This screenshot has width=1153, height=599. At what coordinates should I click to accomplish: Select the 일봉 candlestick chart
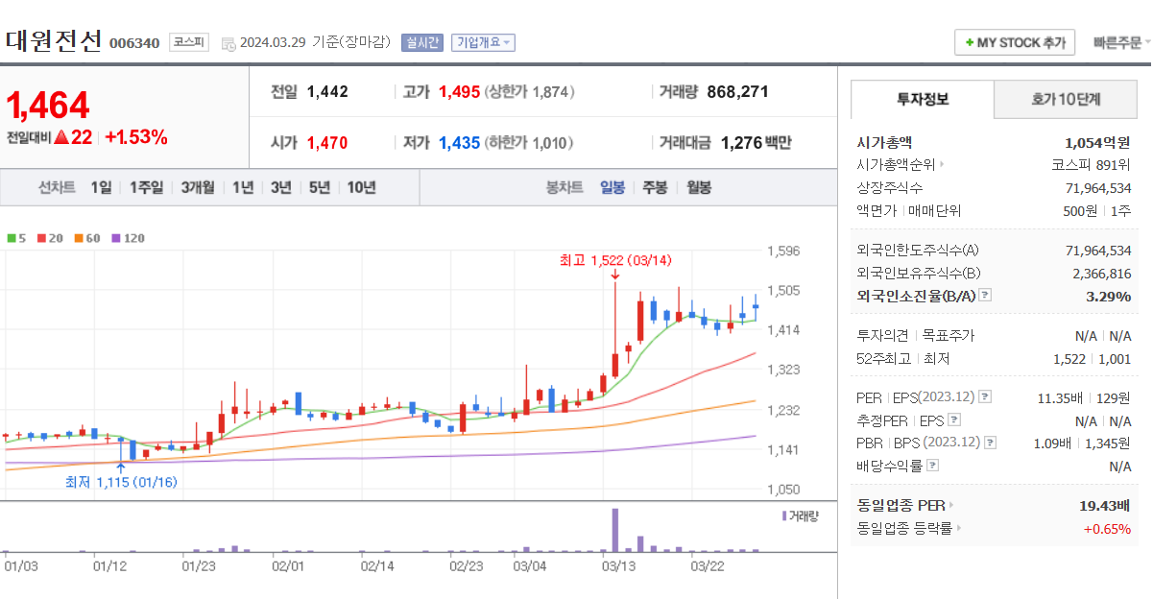(x=613, y=187)
